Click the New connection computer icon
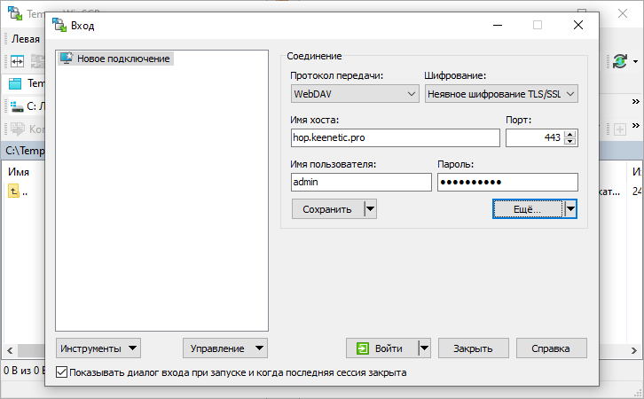 tap(66, 59)
